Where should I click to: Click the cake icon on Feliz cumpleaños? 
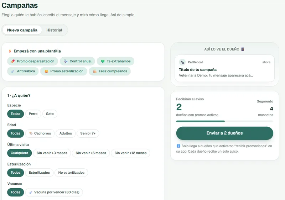[x=95, y=71]
